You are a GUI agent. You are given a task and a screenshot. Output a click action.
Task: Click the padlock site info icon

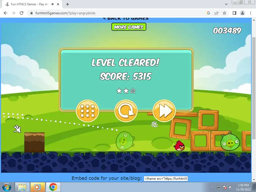click(31, 13)
